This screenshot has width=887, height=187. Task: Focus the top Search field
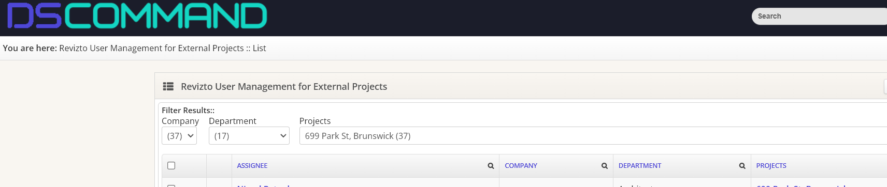820,16
